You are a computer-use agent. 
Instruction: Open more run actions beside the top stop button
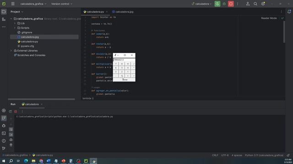[238, 4]
